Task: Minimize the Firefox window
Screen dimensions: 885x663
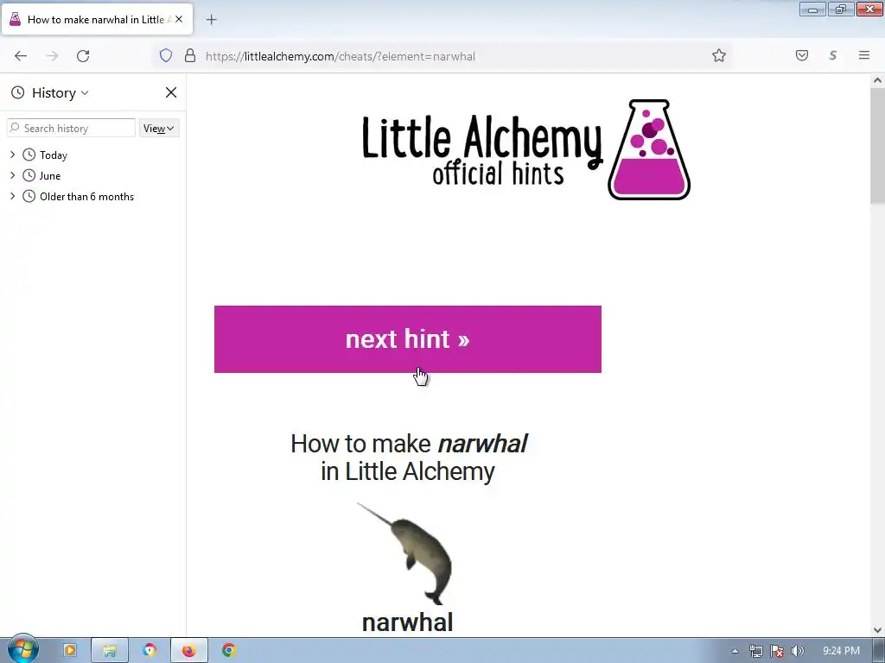Action: (812, 9)
